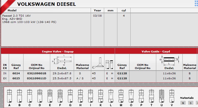This screenshot has height=108, width=198.
Task: Select OEM number 03G109601B
Action: [x=36, y=73]
